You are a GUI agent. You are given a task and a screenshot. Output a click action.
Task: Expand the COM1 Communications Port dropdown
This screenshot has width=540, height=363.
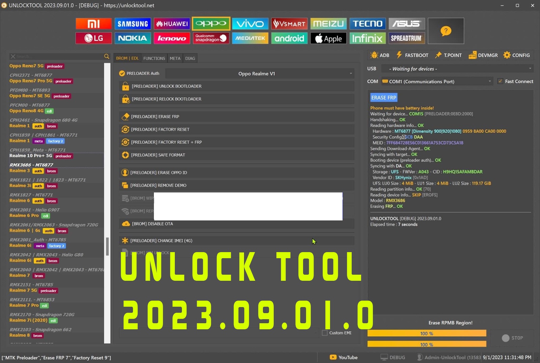tap(437, 81)
